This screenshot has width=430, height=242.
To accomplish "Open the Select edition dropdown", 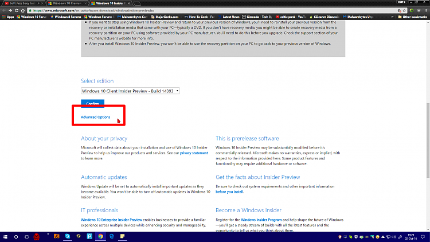I will (x=130, y=91).
